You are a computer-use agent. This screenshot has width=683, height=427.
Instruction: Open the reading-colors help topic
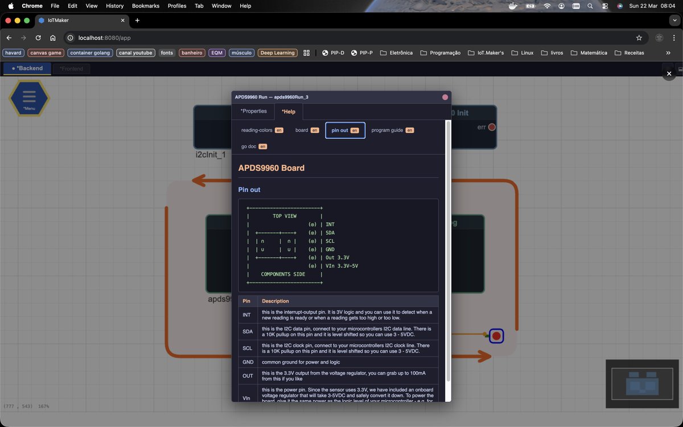[262, 130]
